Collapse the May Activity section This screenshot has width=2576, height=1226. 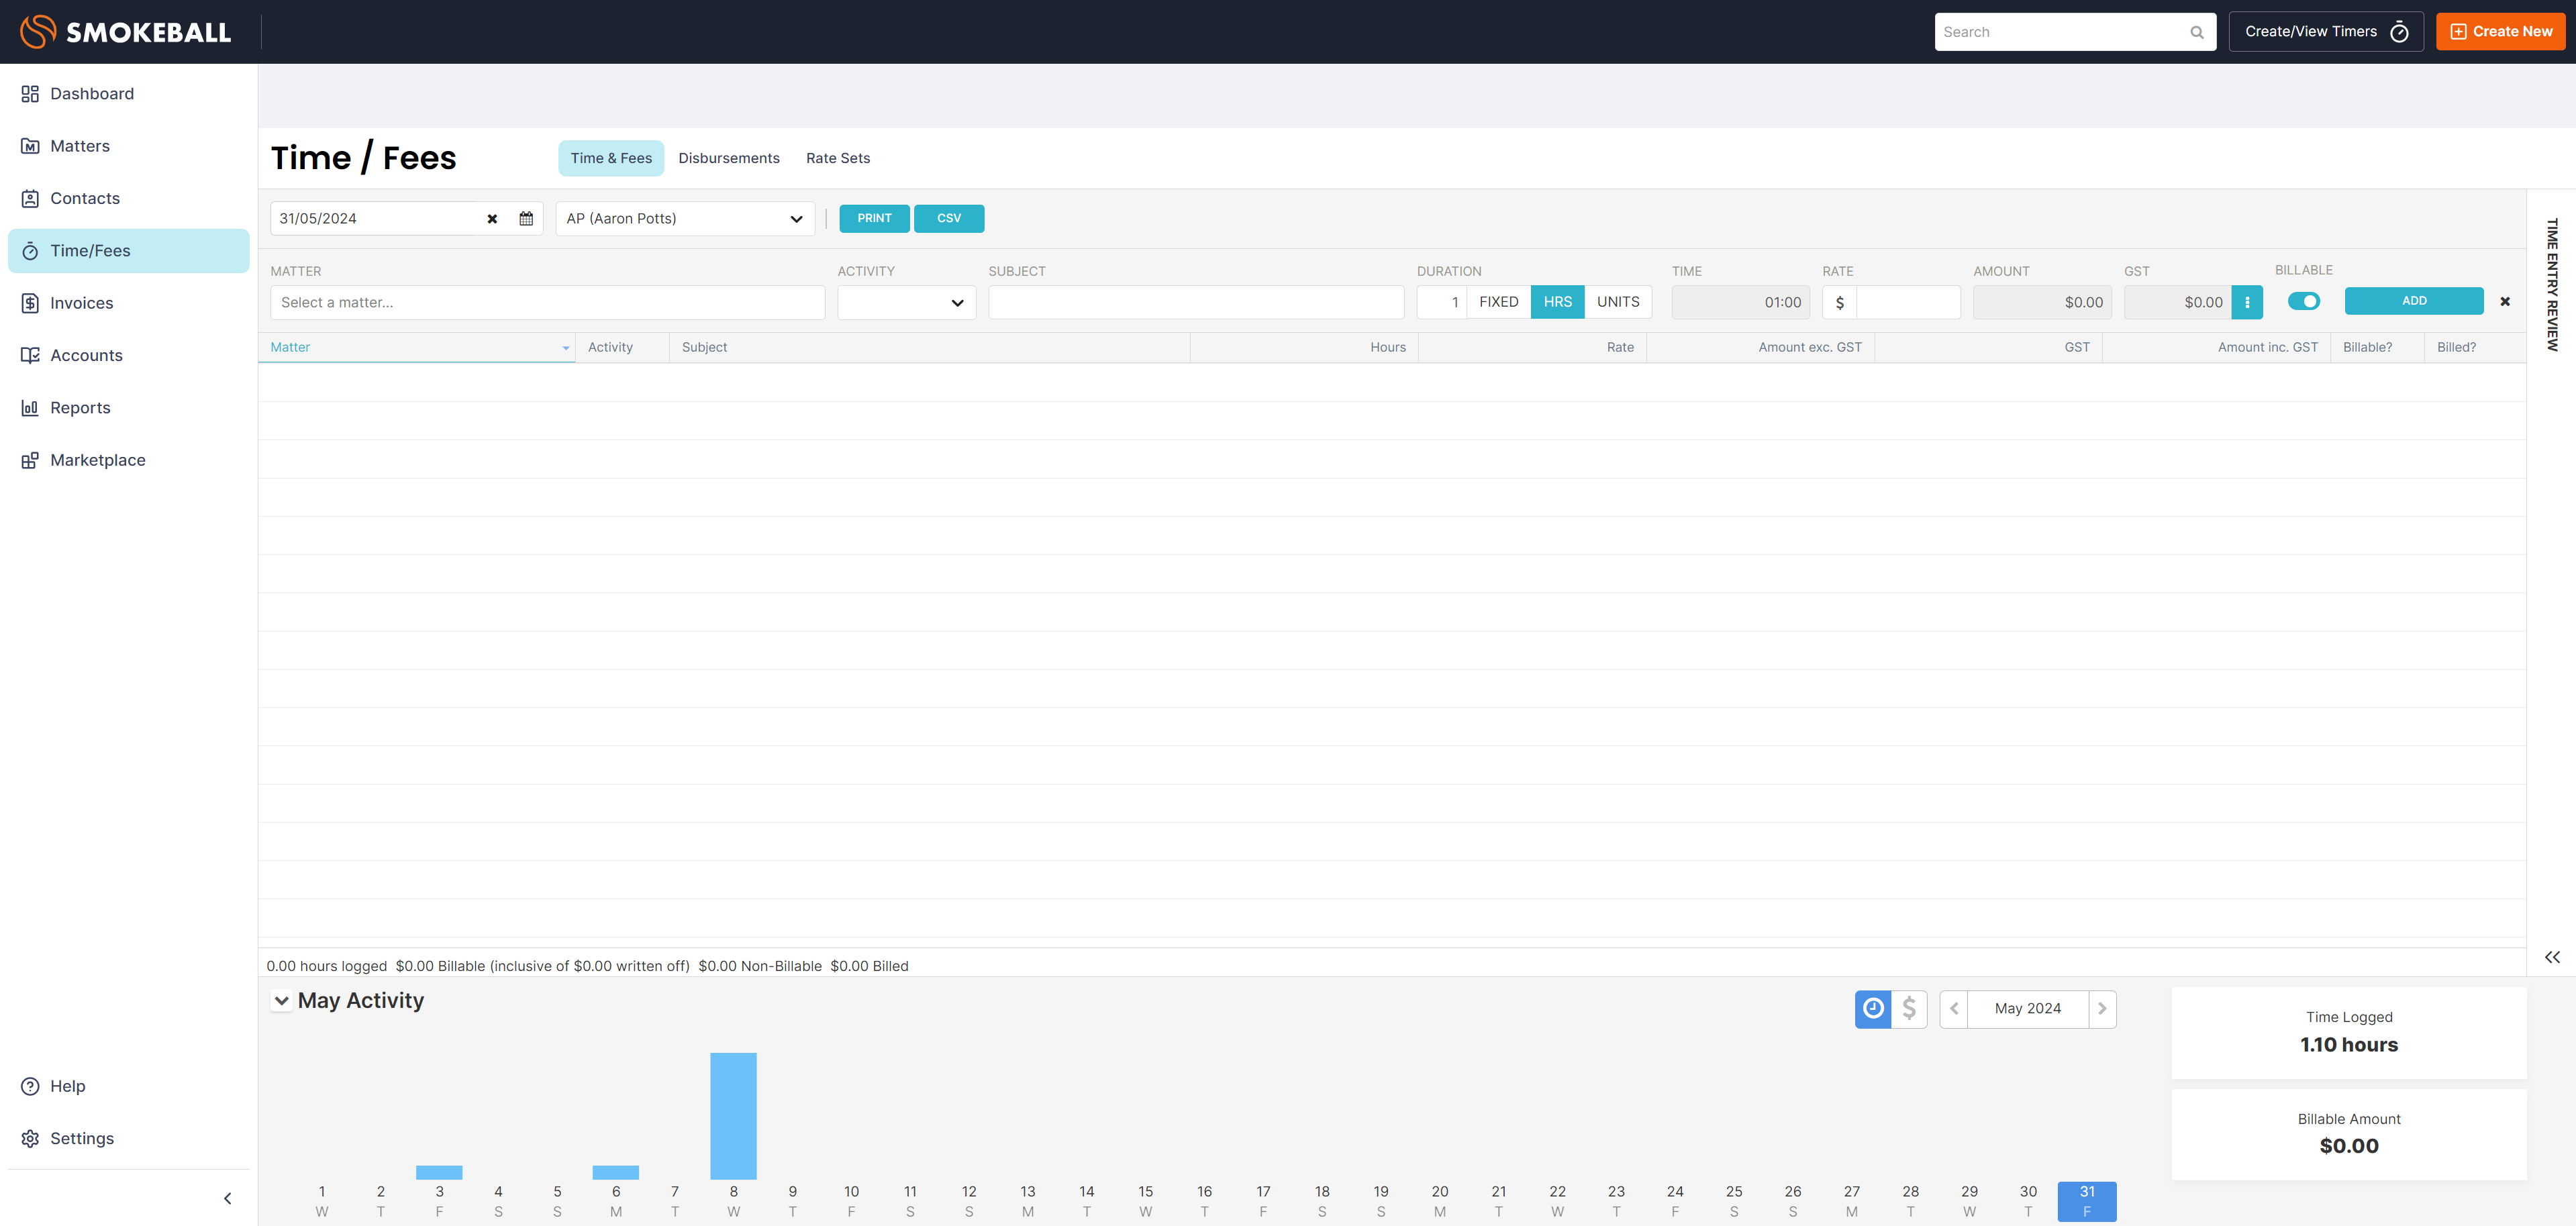coord(282,1001)
